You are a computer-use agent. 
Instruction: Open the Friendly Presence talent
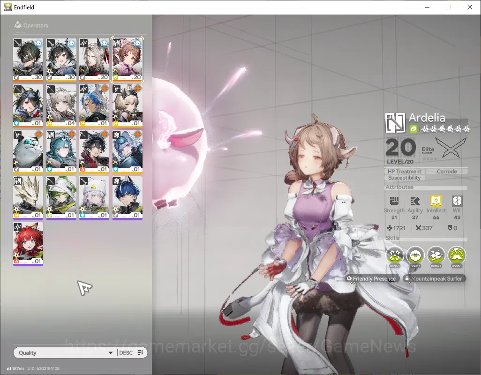[371, 278]
